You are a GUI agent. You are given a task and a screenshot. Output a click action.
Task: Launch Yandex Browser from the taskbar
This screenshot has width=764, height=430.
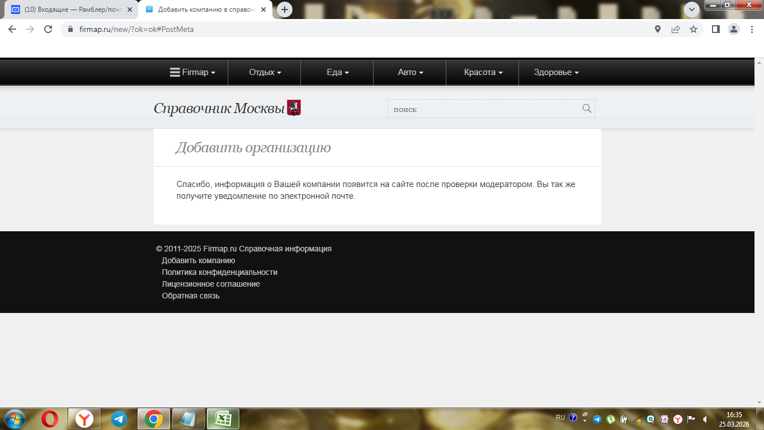click(84, 419)
